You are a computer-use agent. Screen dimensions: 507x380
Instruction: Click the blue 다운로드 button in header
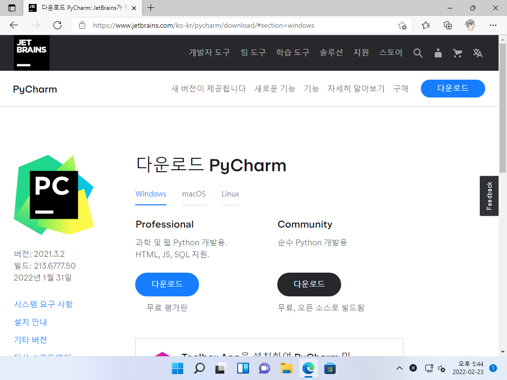(x=453, y=88)
